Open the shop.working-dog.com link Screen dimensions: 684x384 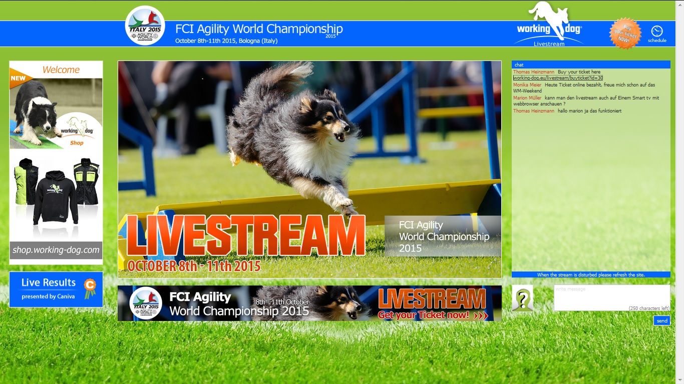[56, 250]
